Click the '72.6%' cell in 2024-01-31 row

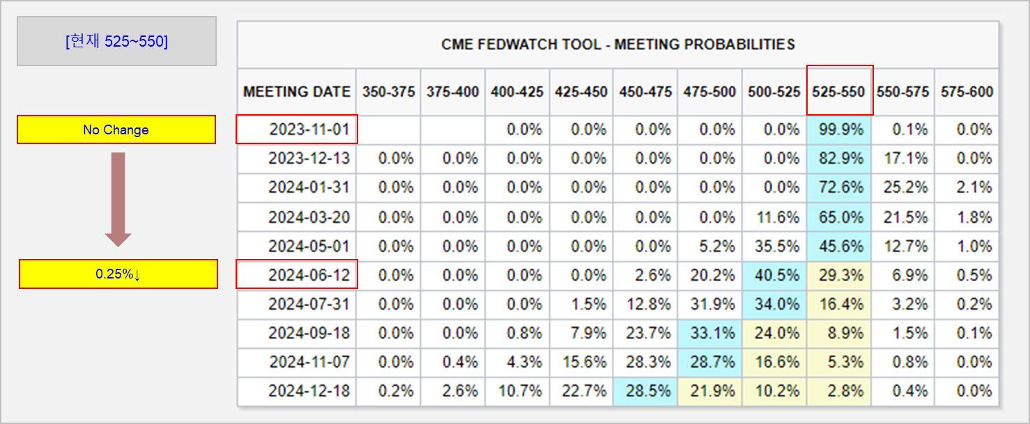pos(839,188)
